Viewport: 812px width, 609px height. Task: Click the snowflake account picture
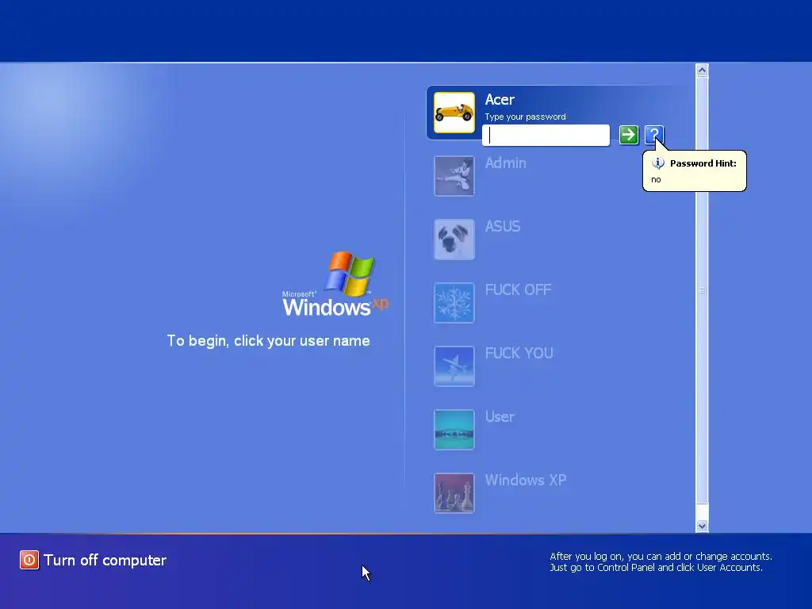pos(454,303)
